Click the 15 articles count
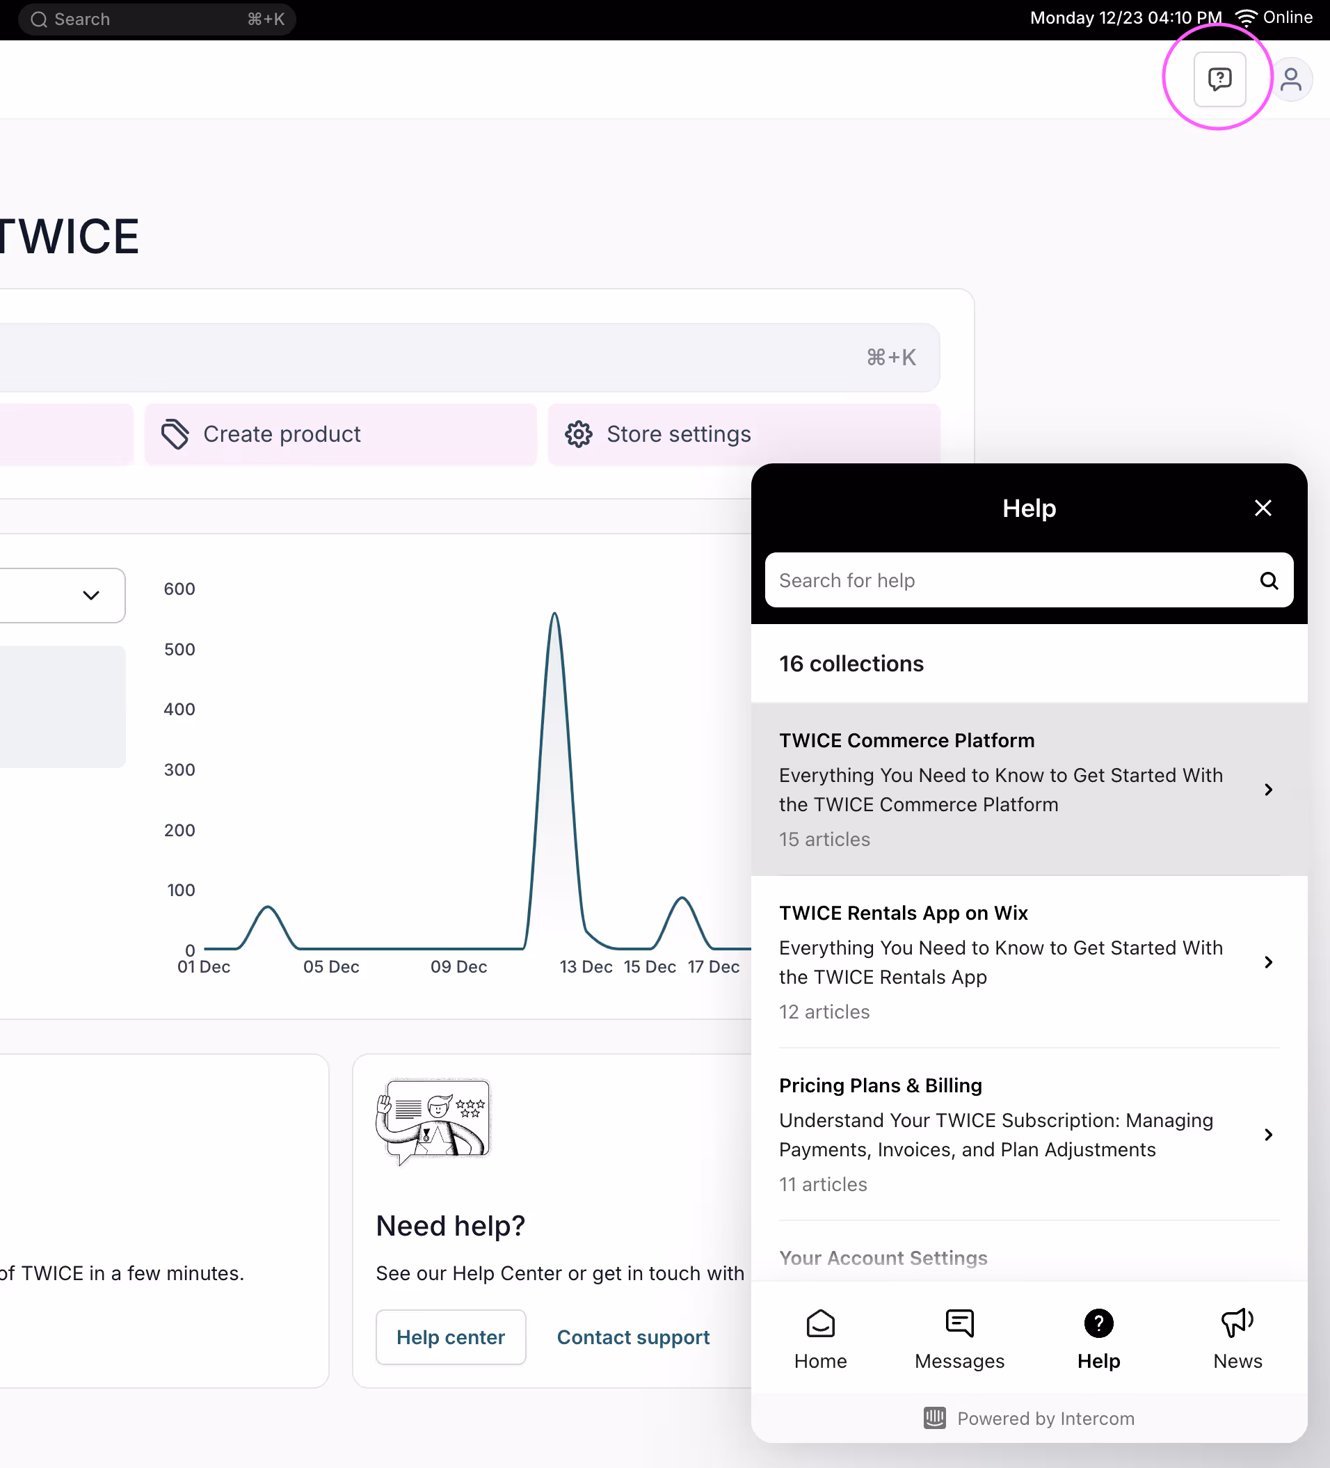The width and height of the screenshot is (1330, 1468). tap(824, 839)
